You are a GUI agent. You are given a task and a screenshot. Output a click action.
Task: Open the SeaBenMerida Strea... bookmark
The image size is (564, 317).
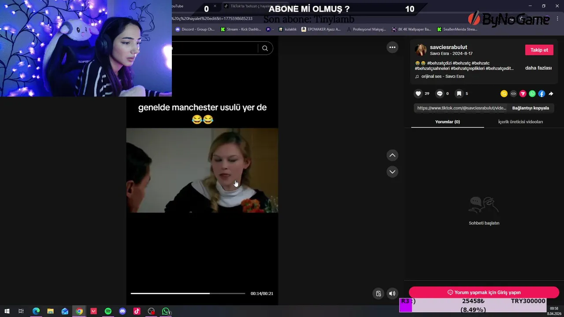(x=457, y=29)
